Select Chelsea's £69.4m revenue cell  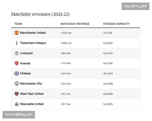tap(66, 74)
